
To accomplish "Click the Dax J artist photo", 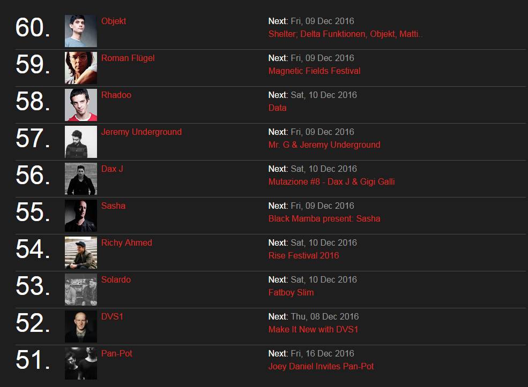I will (x=81, y=179).
